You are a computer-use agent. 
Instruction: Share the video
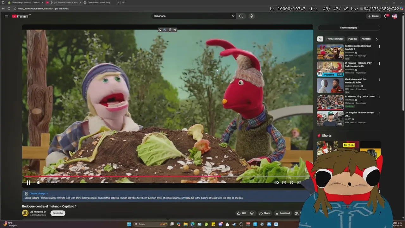point(265,213)
